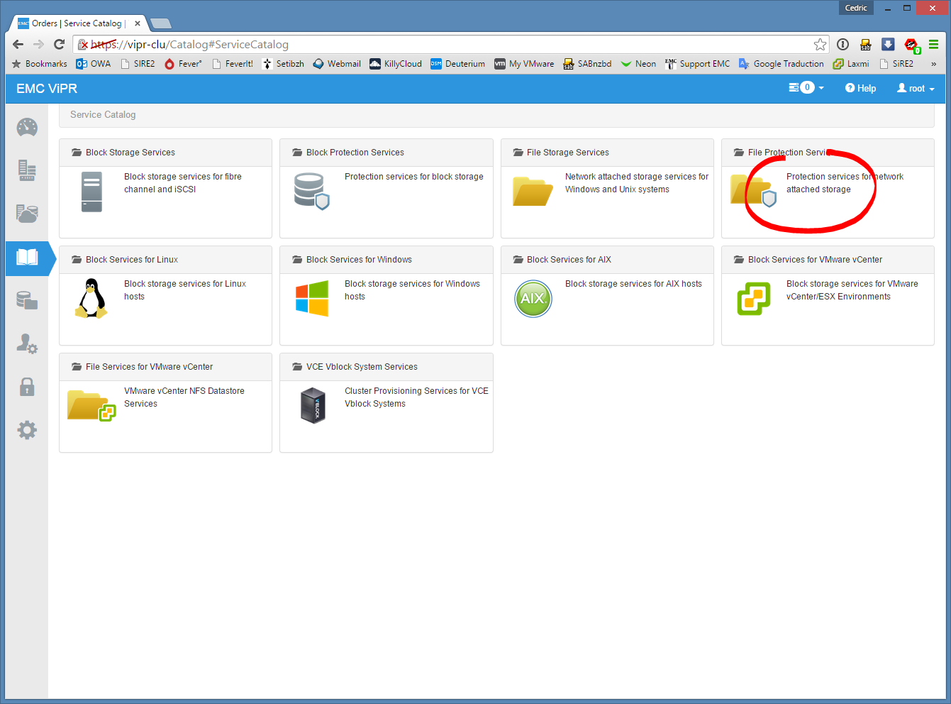951x704 pixels.
Task: Click the Help link in the header
Action: pos(860,89)
